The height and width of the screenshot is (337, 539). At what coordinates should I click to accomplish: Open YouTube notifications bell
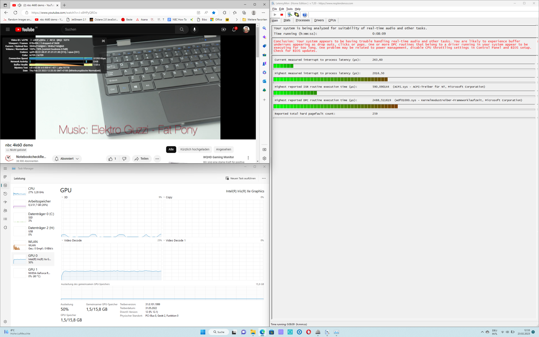[234, 29]
